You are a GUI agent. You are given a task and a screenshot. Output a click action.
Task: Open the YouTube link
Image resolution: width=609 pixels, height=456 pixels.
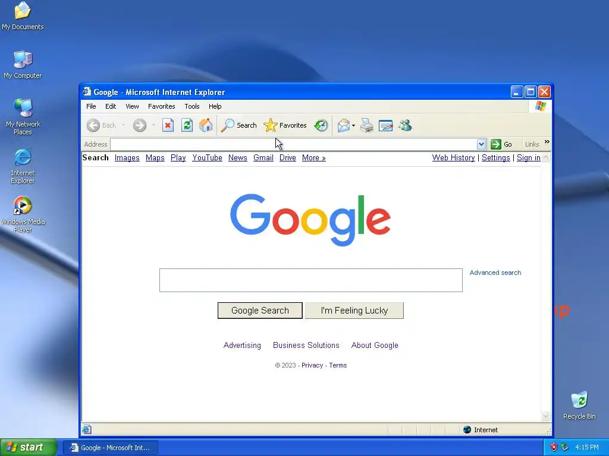207,158
